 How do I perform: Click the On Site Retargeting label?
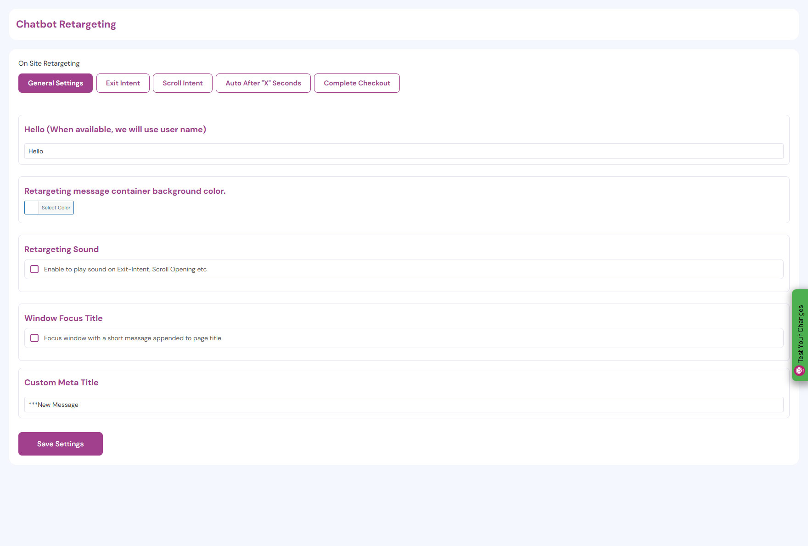(x=49, y=63)
